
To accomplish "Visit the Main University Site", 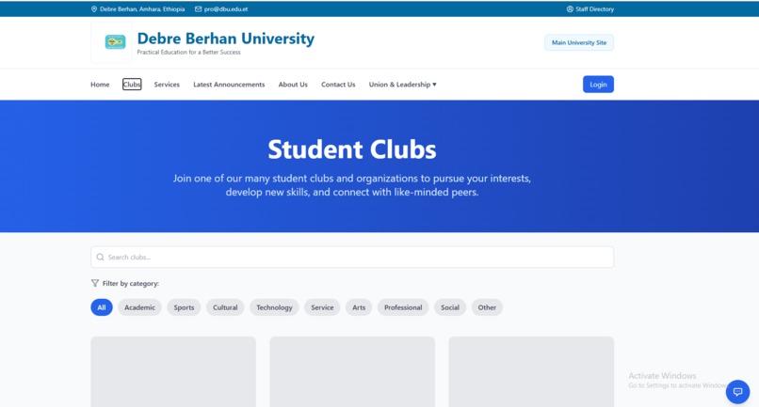I will [x=579, y=42].
